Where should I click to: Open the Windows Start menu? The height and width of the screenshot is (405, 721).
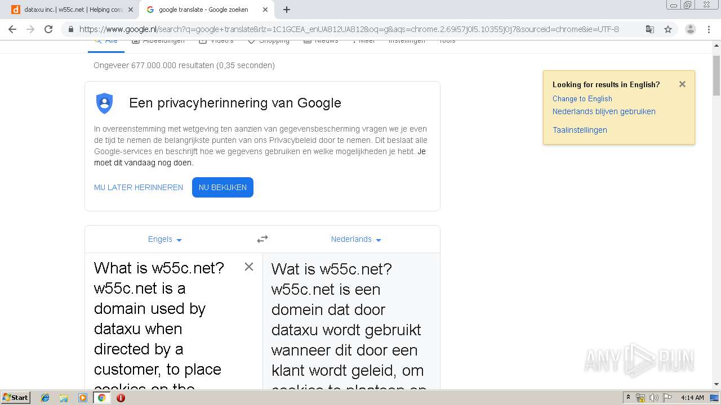15,397
